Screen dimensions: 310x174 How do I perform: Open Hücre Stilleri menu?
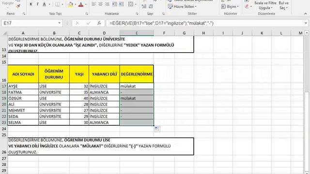click(x=182, y=6)
